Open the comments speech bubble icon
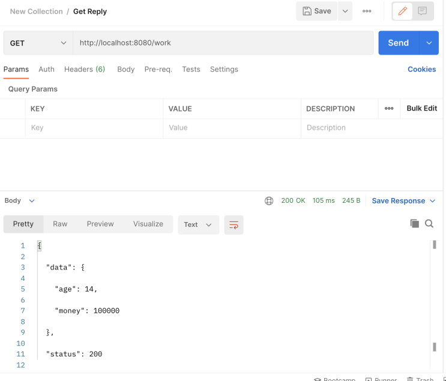Image resolution: width=446 pixels, height=381 pixels. (423, 11)
